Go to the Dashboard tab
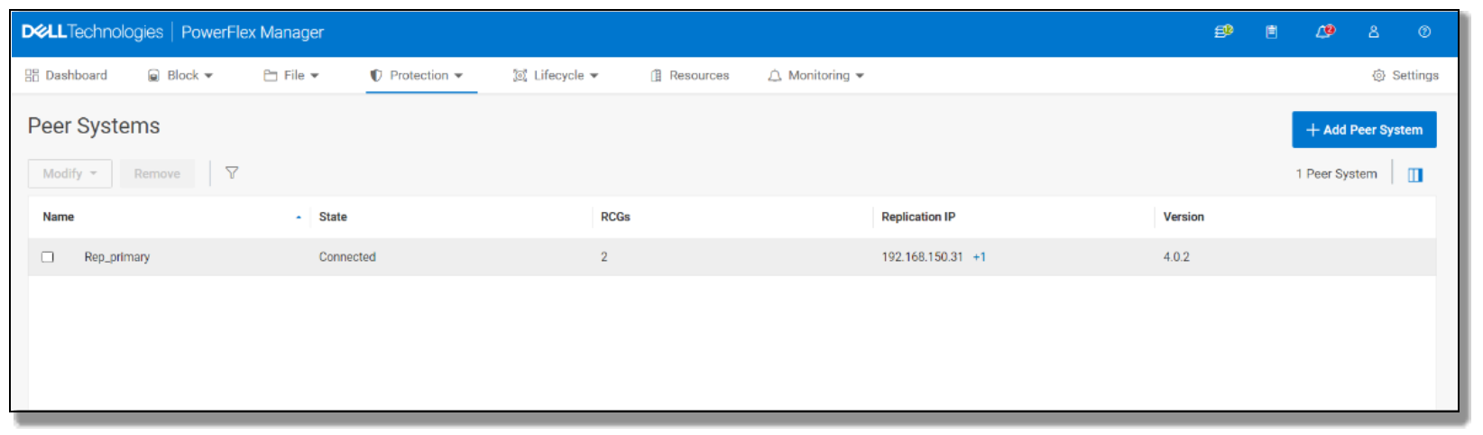1483x435 pixels. (66, 76)
